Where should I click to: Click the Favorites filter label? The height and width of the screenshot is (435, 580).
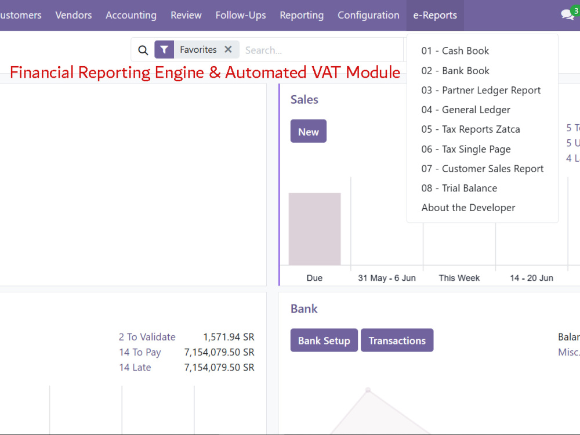(x=198, y=49)
